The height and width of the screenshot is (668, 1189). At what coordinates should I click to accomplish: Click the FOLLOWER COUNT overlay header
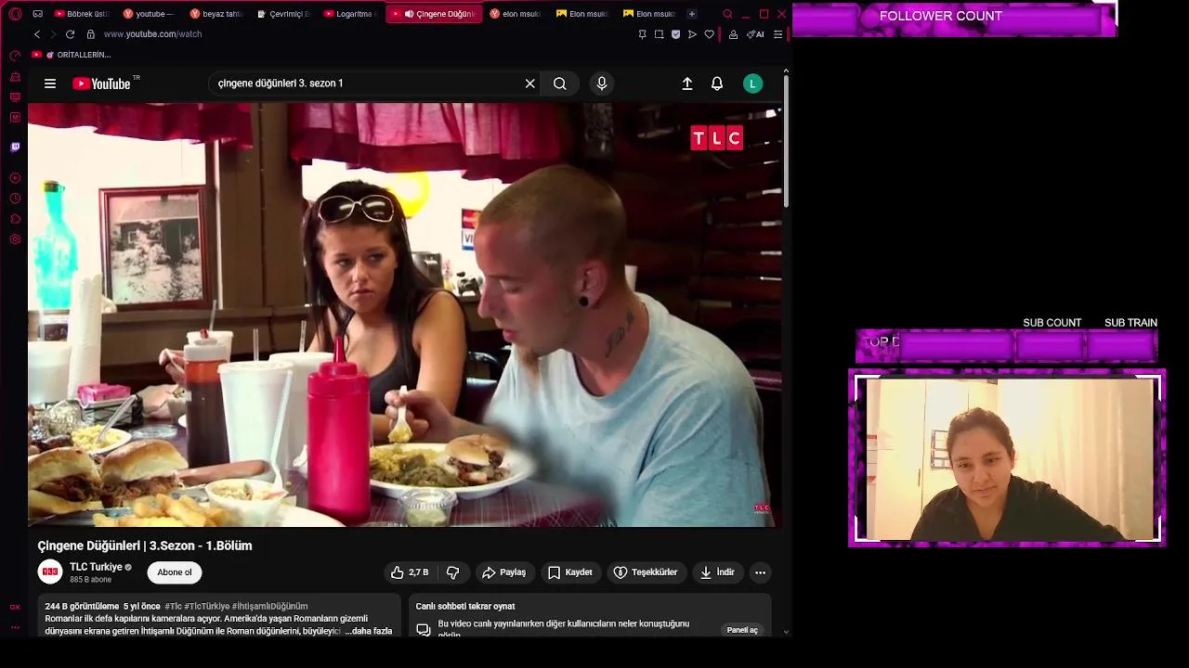[941, 17]
